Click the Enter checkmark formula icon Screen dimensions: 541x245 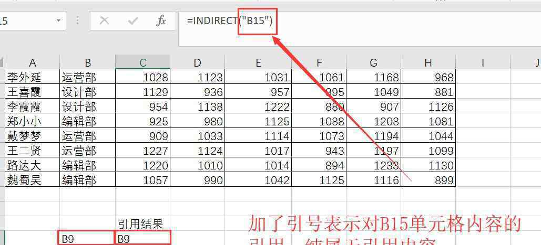click(x=132, y=21)
